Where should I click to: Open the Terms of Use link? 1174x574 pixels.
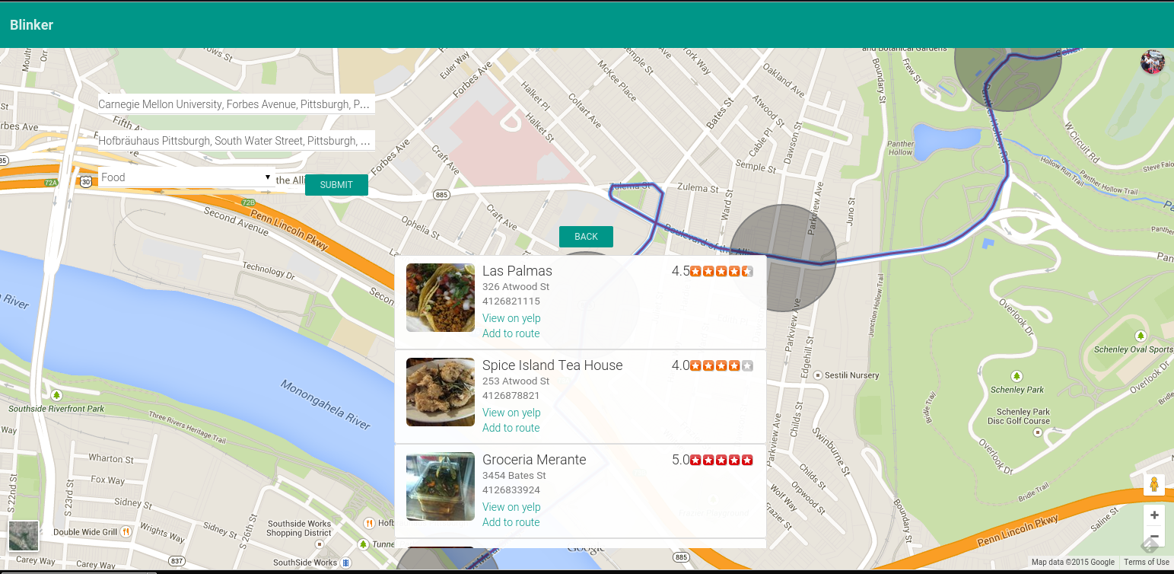point(1146,563)
